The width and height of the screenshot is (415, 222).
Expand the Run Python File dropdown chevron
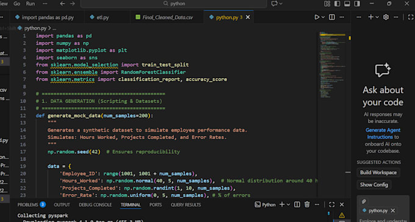(x=323, y=17)
